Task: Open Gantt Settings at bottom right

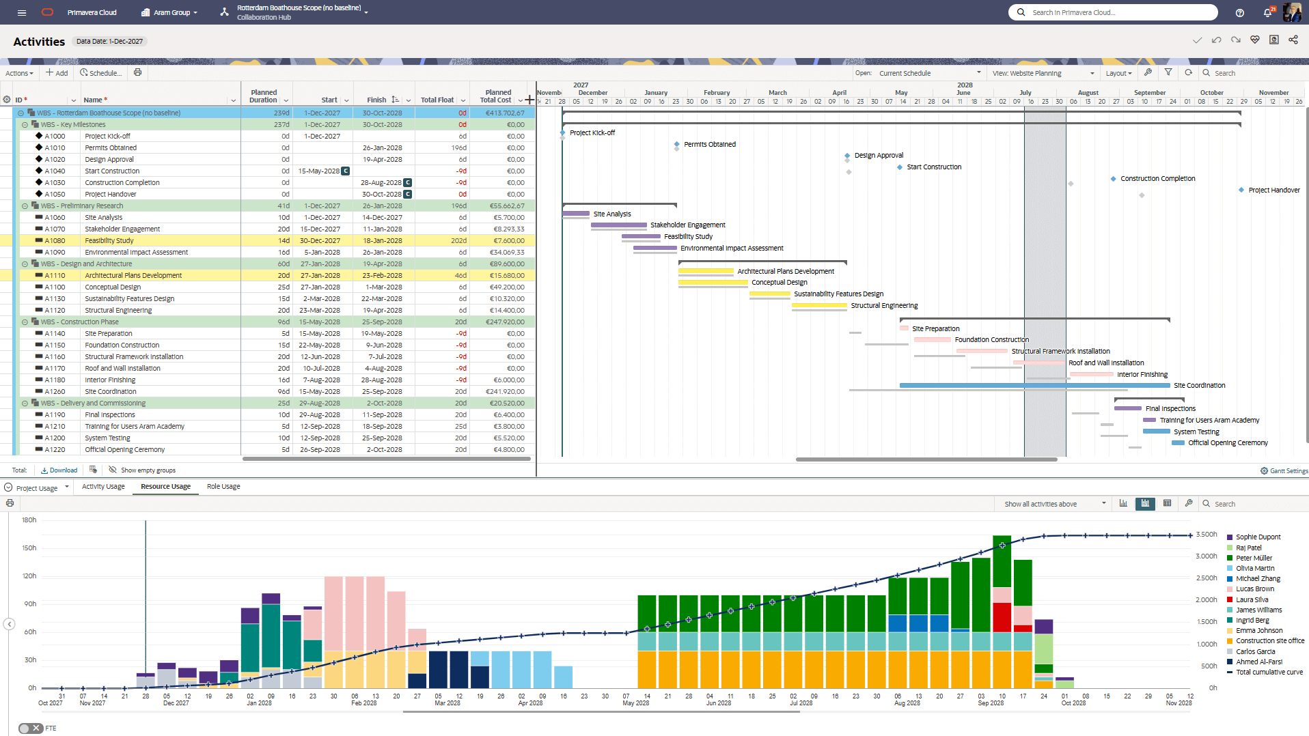Action: pyautogui.click(x=1284, y=470)
